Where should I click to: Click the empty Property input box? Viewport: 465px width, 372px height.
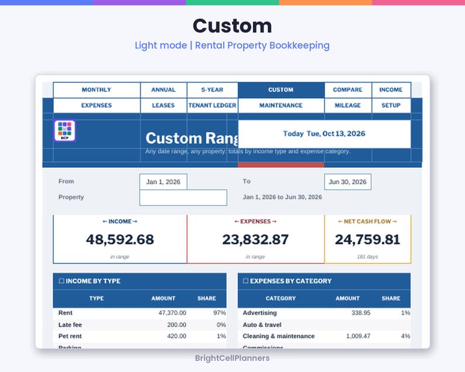[183, 197]
